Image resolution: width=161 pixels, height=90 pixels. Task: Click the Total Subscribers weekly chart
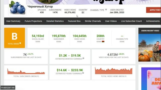pos(26,71)
